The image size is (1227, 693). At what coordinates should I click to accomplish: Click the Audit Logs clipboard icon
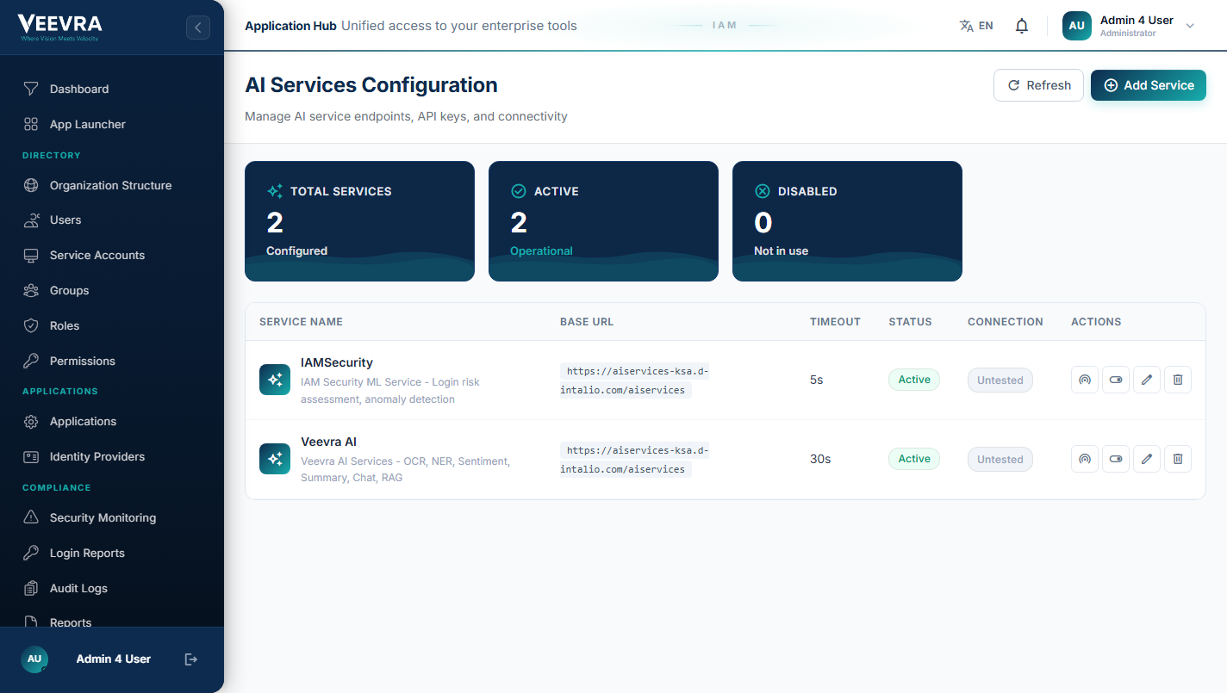(31, 589)
